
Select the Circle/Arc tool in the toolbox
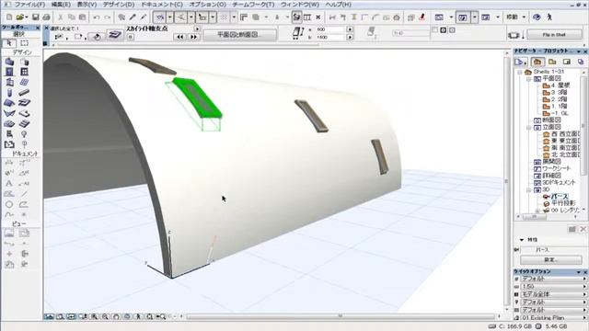pyautogui.click(x=9, y=204)
